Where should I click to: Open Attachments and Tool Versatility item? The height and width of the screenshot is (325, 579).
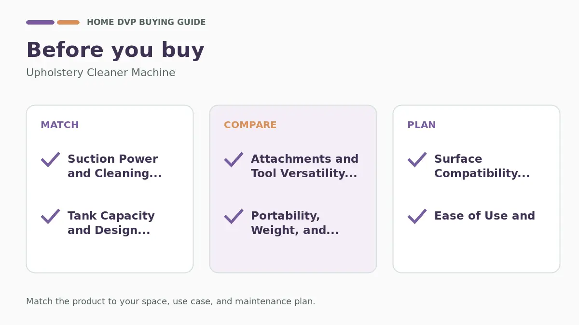304,166
